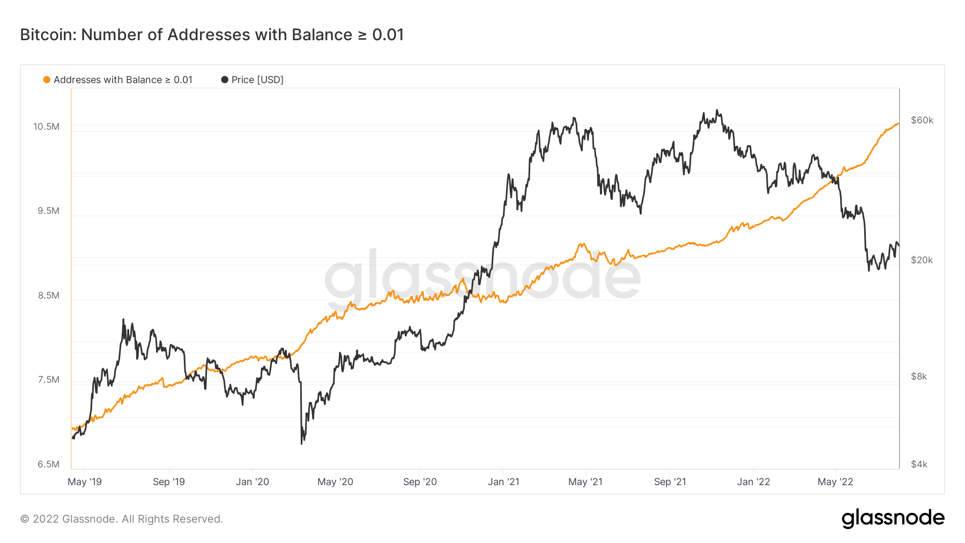Image resolution: width=965 pixels, height=543 pixels.
Task: Click the orange Addresses legend dot
Action: (x=47, y=80)
